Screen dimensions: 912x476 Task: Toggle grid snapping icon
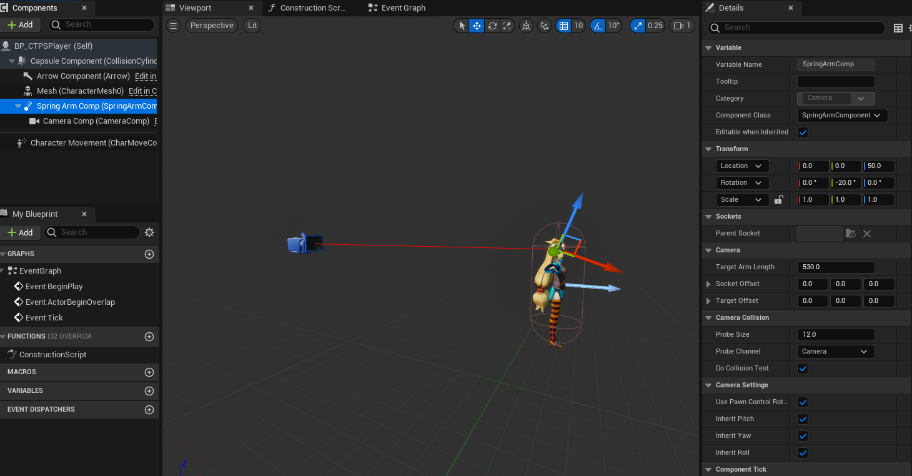563,26
